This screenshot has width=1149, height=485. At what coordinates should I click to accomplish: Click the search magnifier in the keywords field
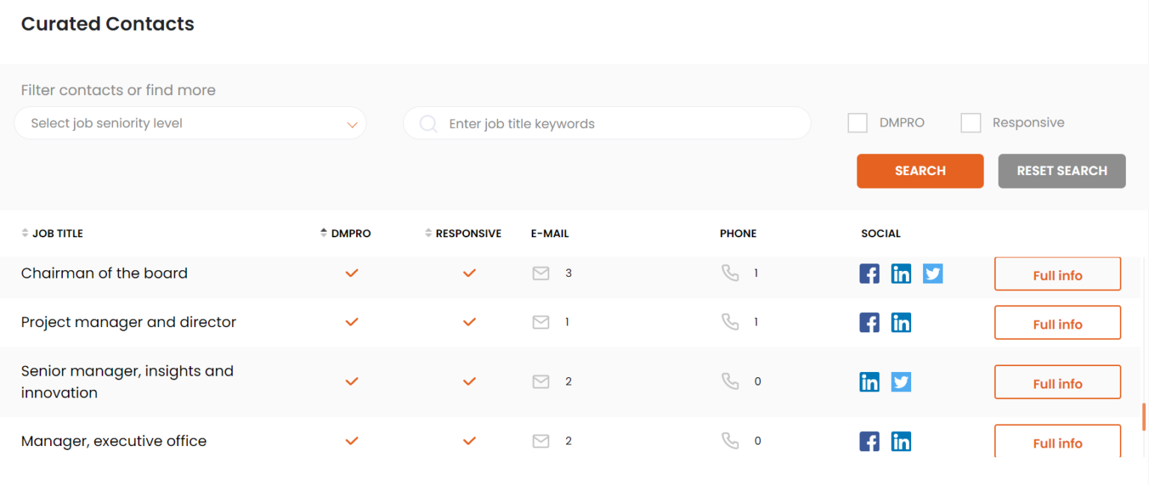coord(428,123)
